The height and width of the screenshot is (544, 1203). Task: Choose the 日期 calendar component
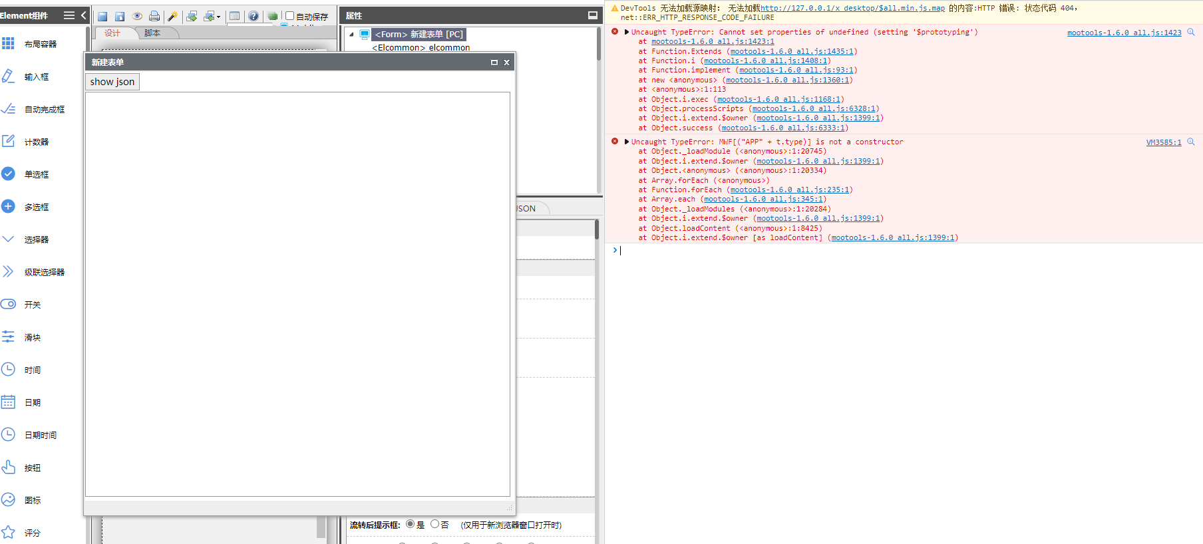click(x=9, y=402)
